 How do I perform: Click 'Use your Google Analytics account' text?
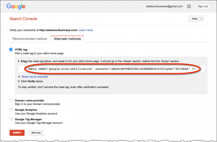[x=36, y=114]
